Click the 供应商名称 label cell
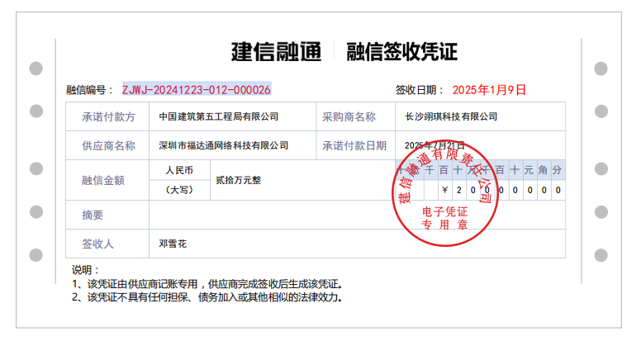627x341 pixels. click(107, 145)
